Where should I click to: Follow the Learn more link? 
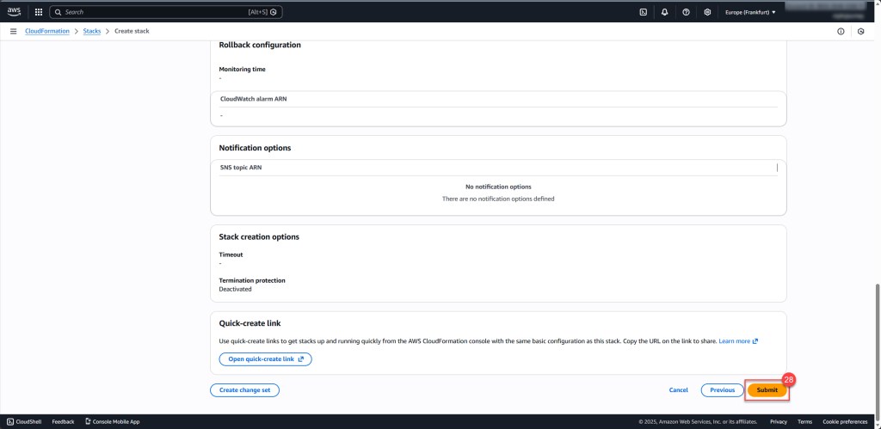[x=738, y=341]
